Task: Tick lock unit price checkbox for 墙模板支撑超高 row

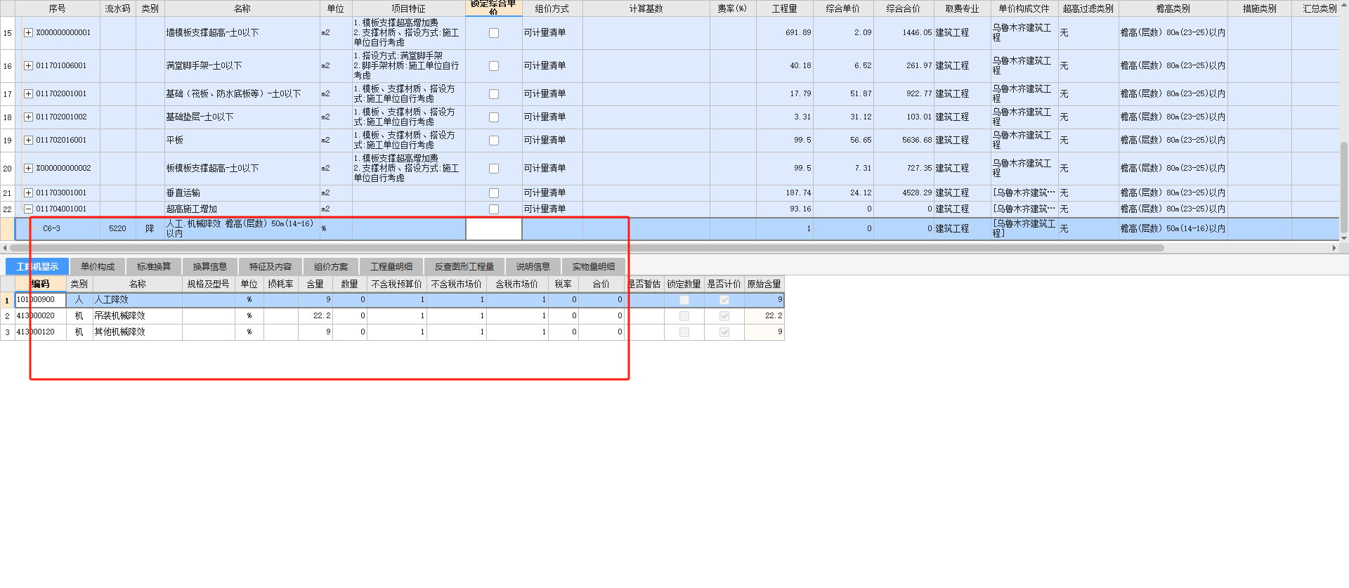Action: (x=494, y=33)
